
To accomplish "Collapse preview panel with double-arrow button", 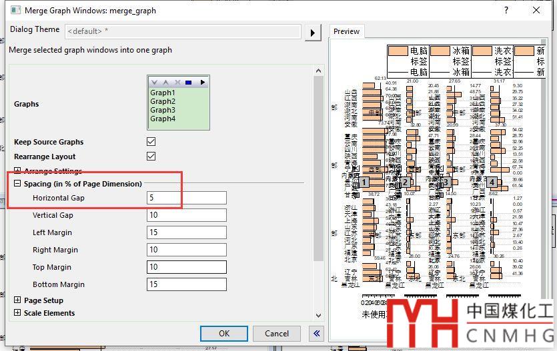I will coord(316,333).
